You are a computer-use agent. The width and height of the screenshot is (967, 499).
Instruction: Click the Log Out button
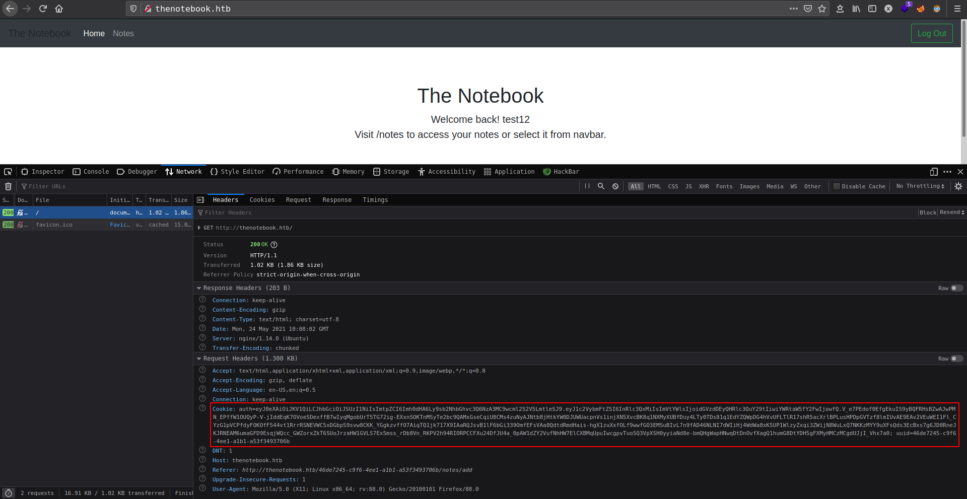pyautogui.click(x=931, y=33)
